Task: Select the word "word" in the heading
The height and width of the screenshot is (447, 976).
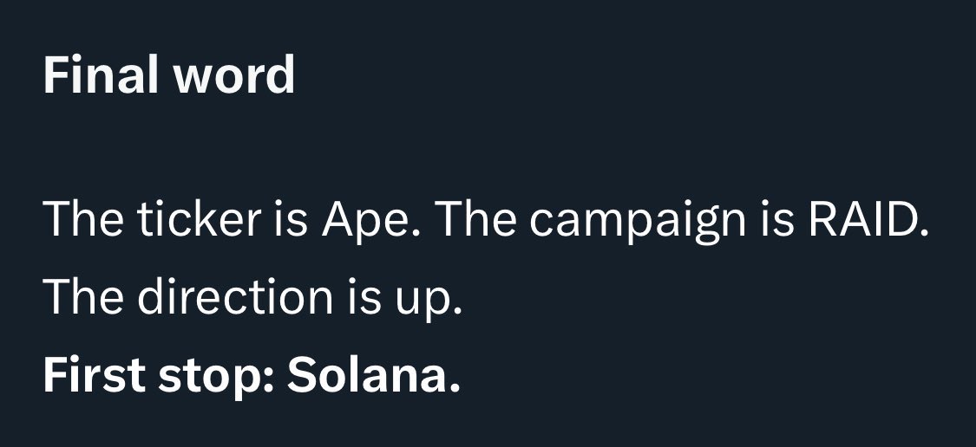Action: (x=234, y=74)
